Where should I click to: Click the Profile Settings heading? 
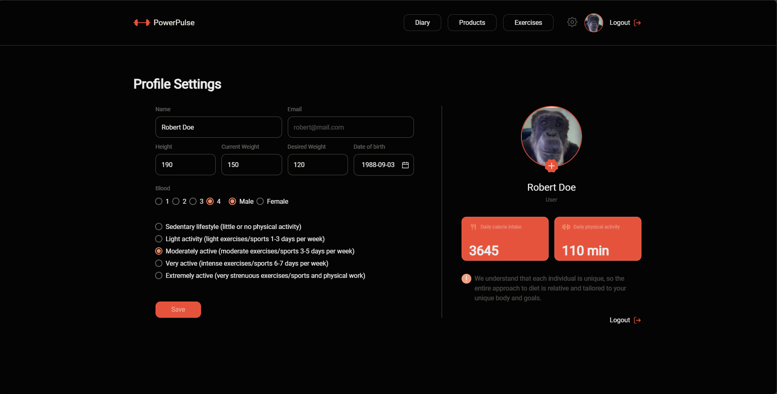pos(177,84)
